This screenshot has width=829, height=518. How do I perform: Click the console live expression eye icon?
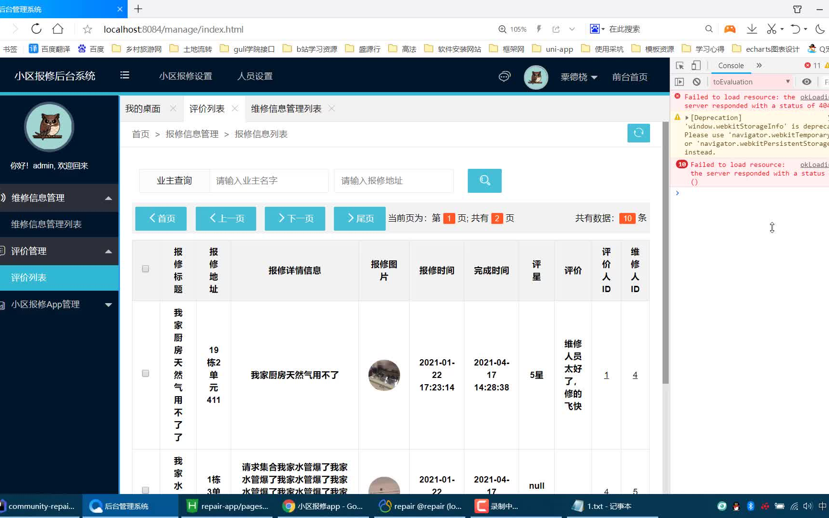pyautogui.click(x=807, y=82)
